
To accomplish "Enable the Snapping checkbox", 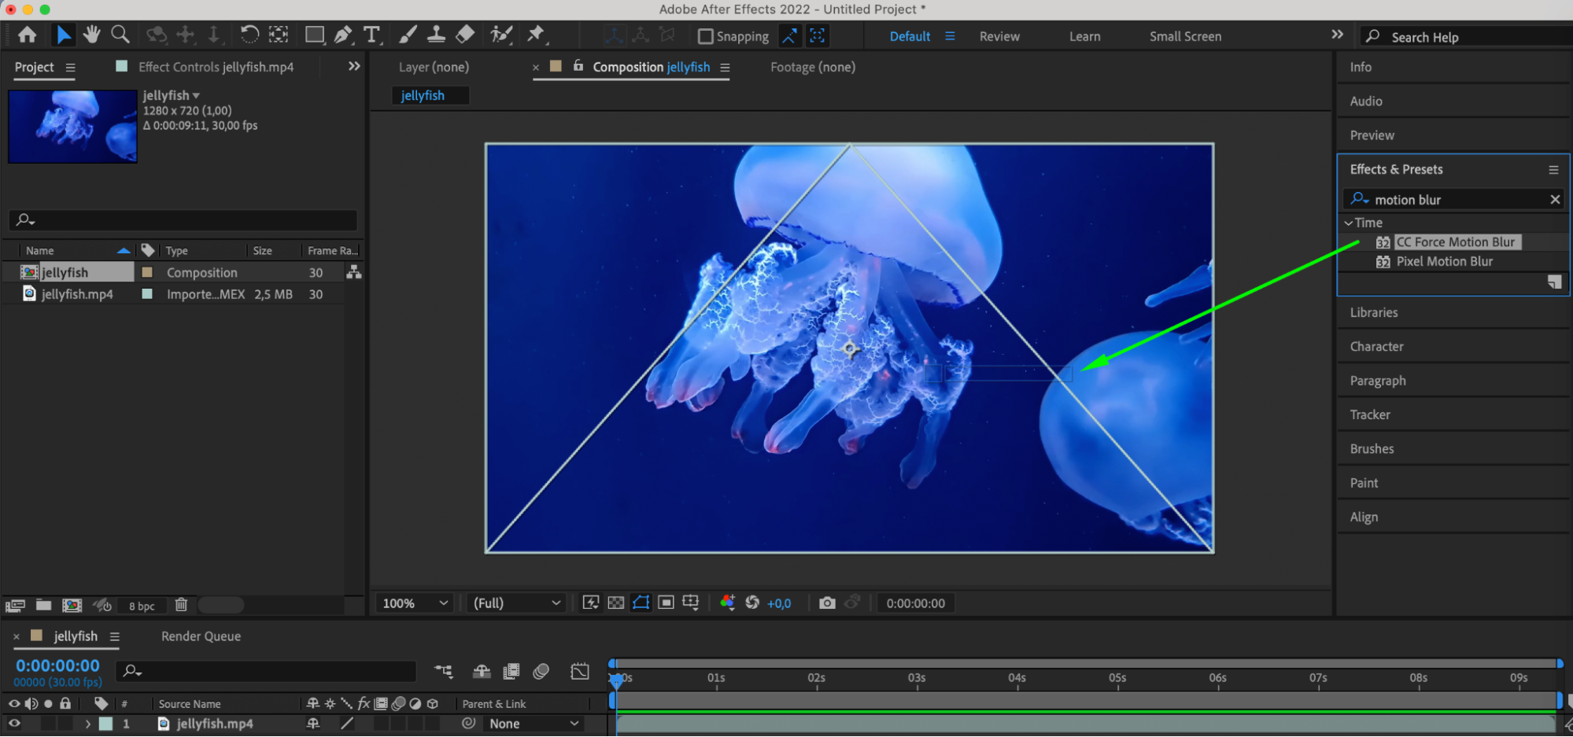I will 706,36.
